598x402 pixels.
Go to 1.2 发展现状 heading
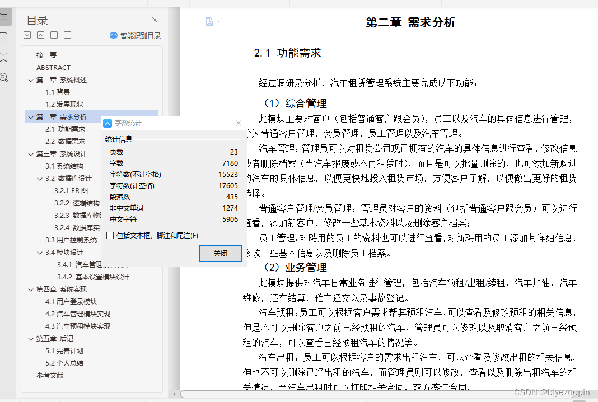[x=64, y=105]
